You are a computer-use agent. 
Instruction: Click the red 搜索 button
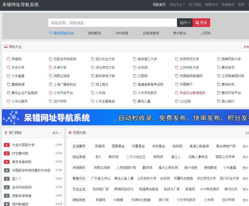click(201, 23)
